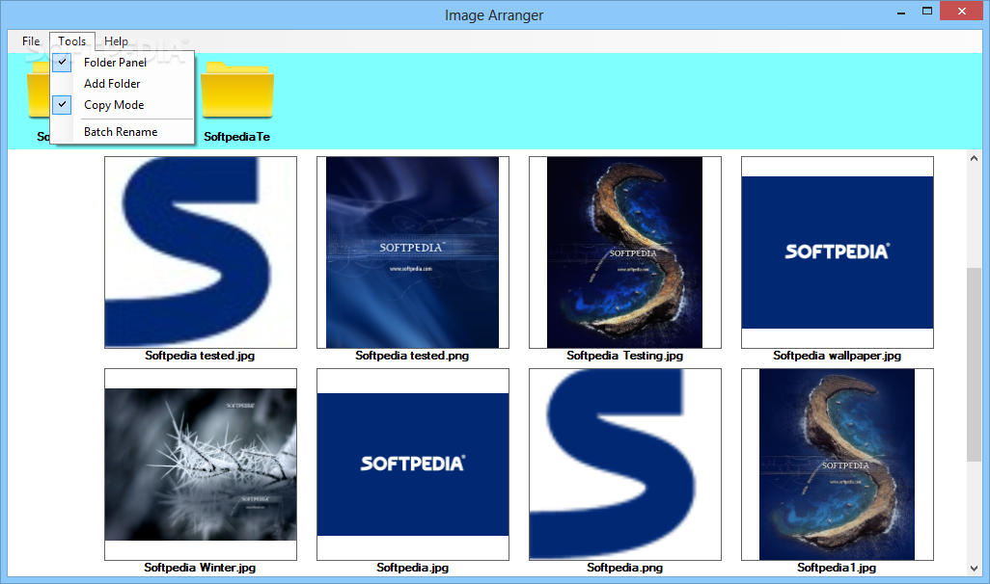Select the Softpedia wallpaper.jpg thumbnail

pyautogui.click(x=837, y=252)
